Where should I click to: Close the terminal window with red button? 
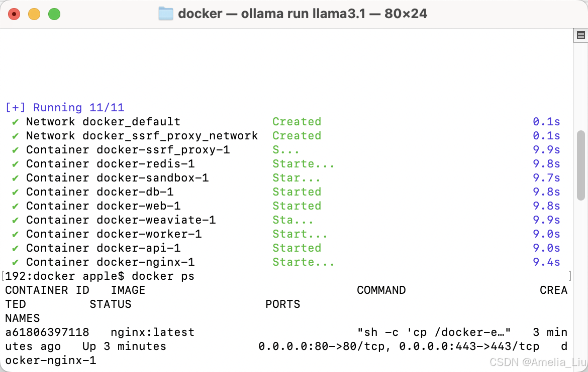click(14, 14)
